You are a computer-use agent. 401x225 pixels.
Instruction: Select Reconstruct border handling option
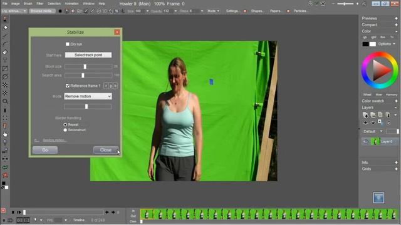(65, 130)
